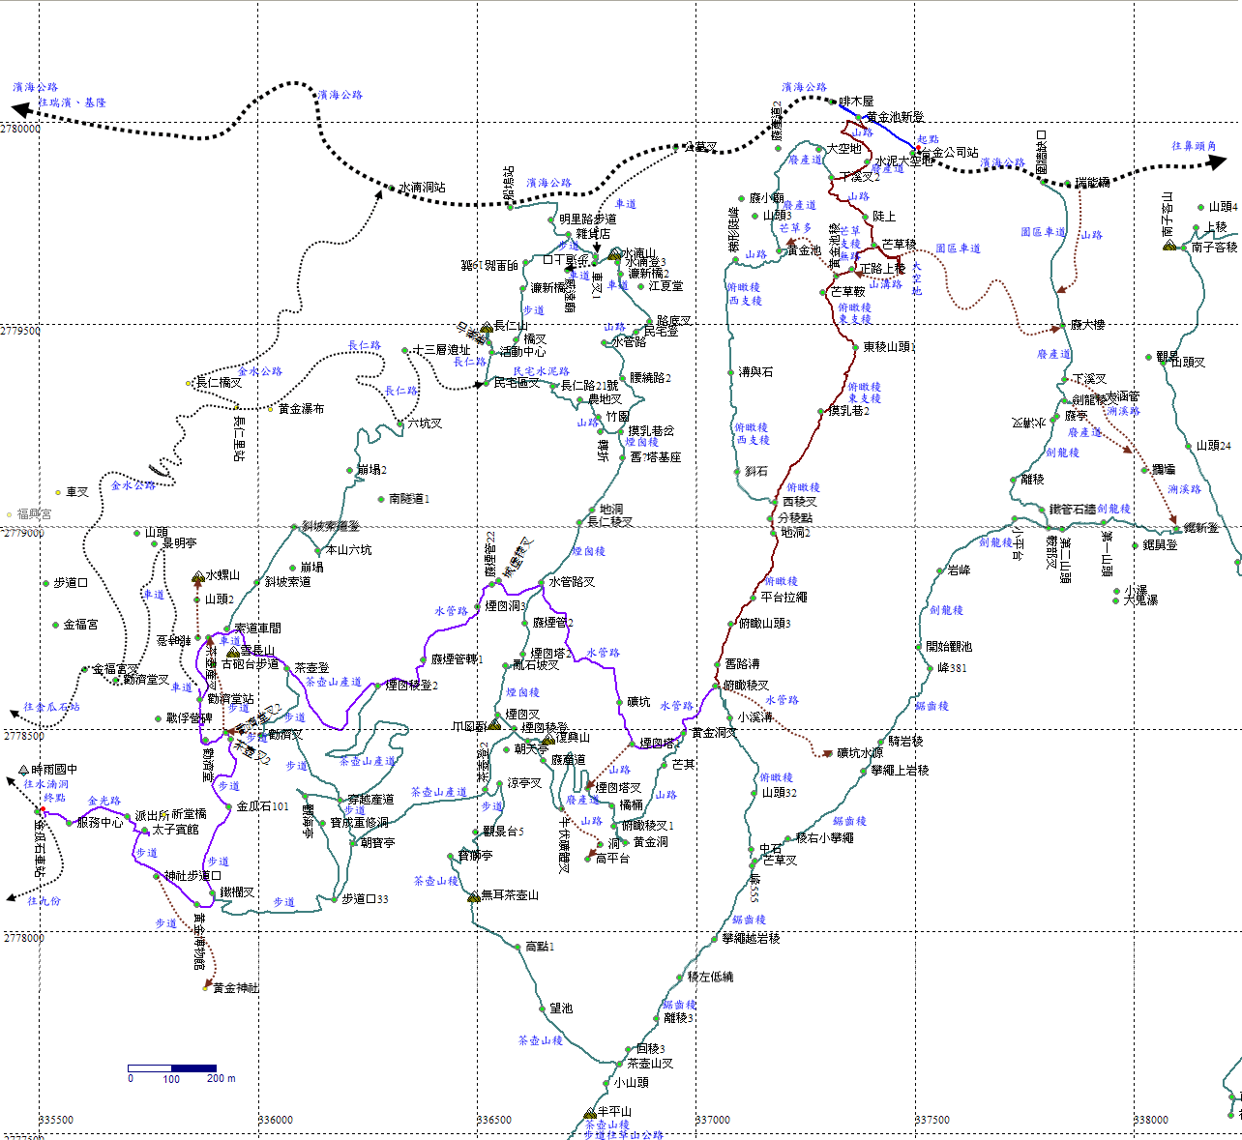Click the 0–200 m scale bar

point(171,1068)
